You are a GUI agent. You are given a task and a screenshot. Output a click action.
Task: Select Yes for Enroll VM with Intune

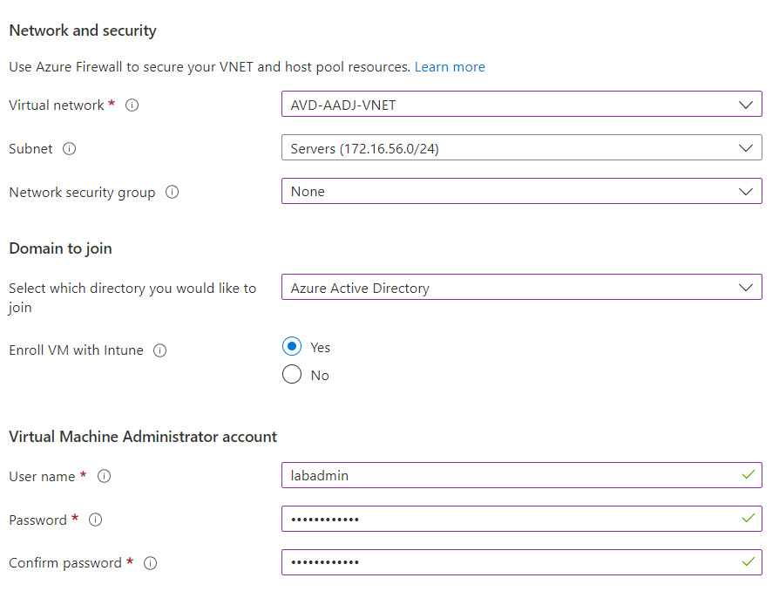click(x=292, y=347)
